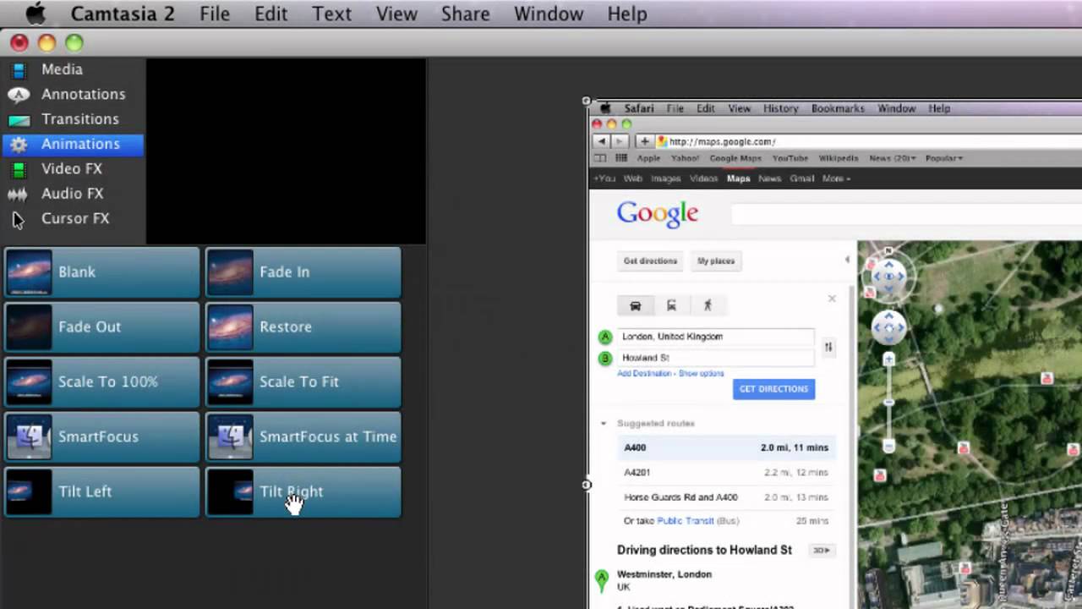Click the My places button
The height and width of the screenshot is (609, 1082).
pyautogui.click(x=716, y=261)
